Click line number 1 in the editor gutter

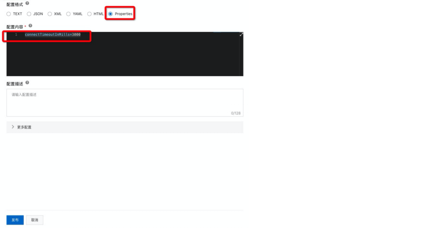point(16,35)
